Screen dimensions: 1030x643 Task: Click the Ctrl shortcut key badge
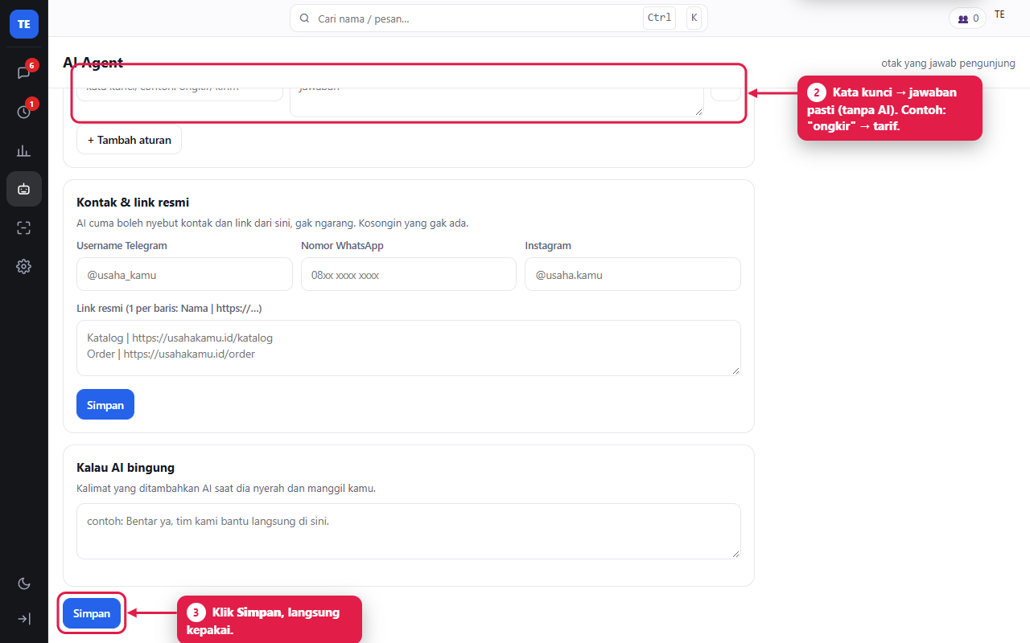pyautogui.click(x=659, y=18)
